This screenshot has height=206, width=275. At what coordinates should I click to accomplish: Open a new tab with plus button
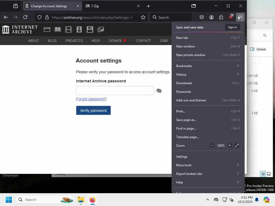click(x=148, y=6)
